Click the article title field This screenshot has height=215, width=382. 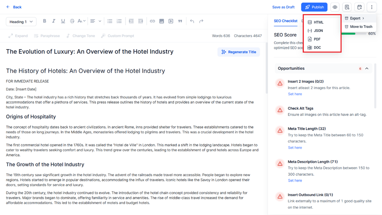[90, 52]
